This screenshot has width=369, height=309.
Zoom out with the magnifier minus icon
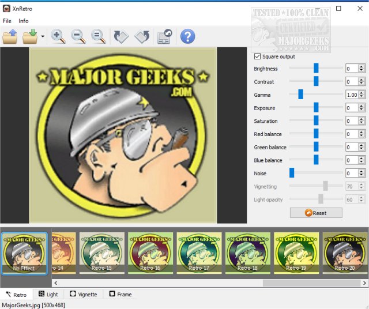(78, 36)
